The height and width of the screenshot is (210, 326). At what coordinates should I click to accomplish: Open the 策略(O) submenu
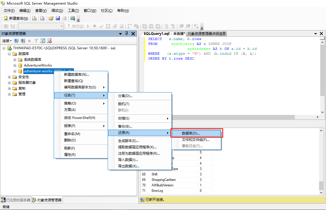81,103
